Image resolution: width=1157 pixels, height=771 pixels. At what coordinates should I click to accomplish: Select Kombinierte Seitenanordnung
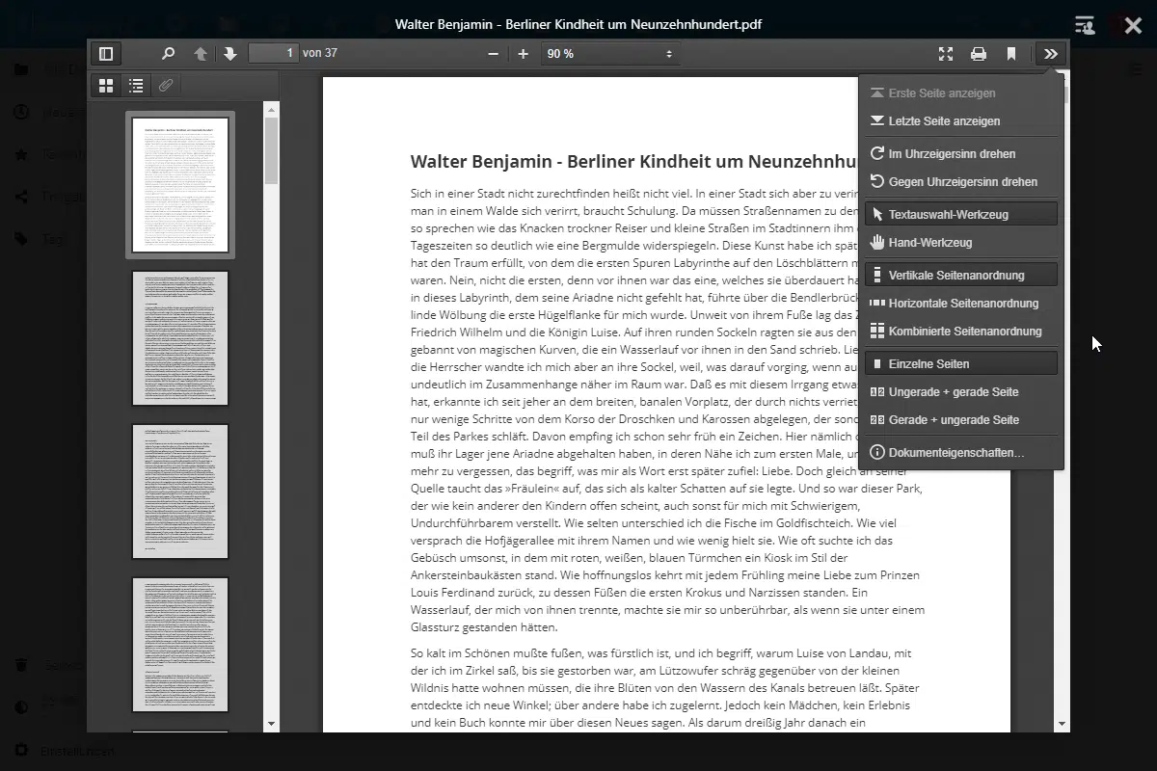(961, 331)
